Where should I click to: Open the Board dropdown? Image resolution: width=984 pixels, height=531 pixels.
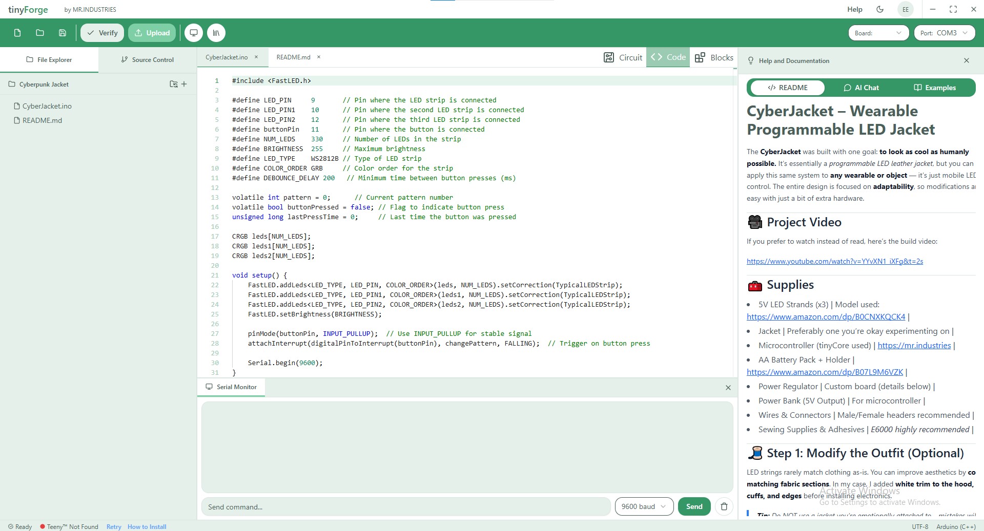click(x=877, y=33)
